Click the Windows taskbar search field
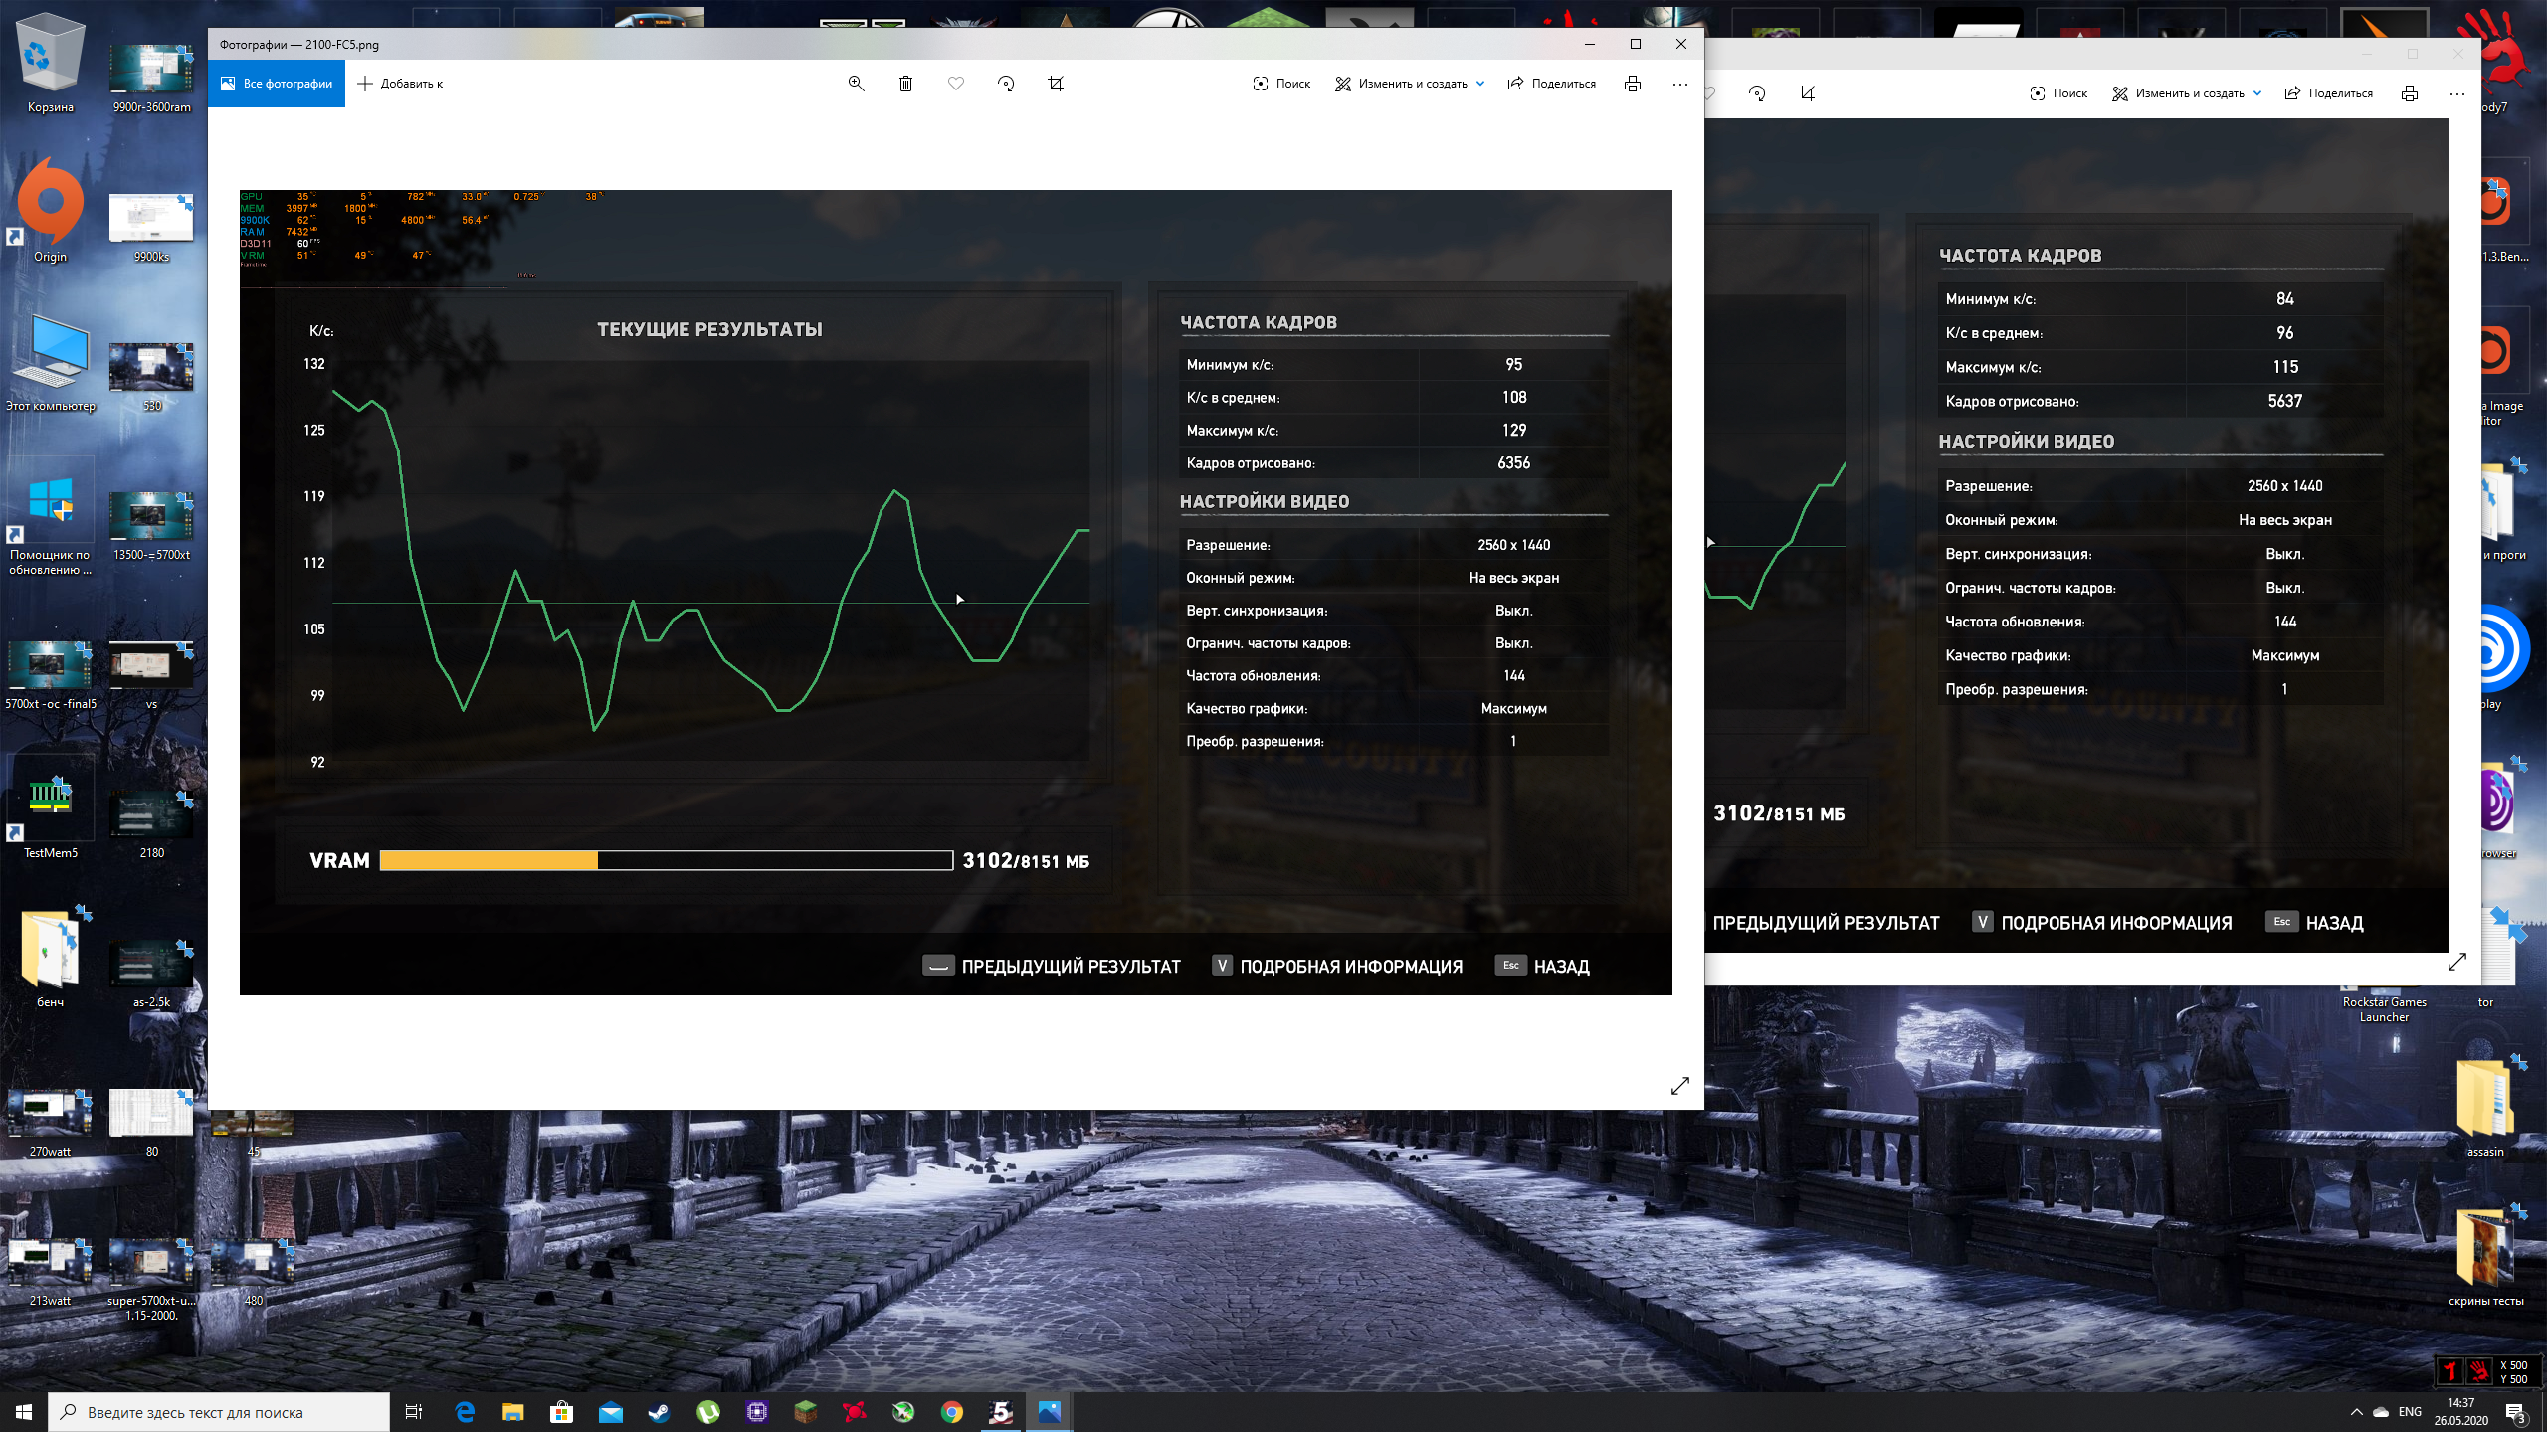This screenshot has width=2547, height=1432. tap(219, 1412)
